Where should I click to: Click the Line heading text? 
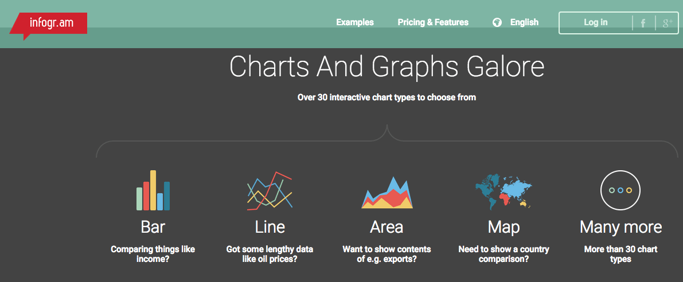270,227
